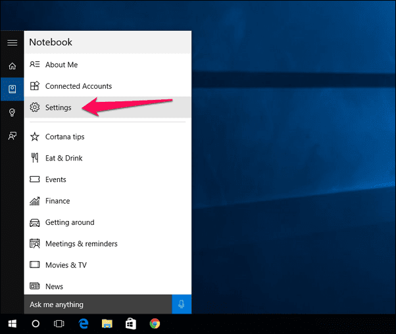
Task: Click the Finance chart icon
Action: [x=35, y=201]
